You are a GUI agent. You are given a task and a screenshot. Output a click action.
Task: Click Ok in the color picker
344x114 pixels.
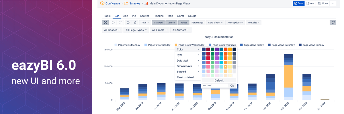tap(232, 85)
